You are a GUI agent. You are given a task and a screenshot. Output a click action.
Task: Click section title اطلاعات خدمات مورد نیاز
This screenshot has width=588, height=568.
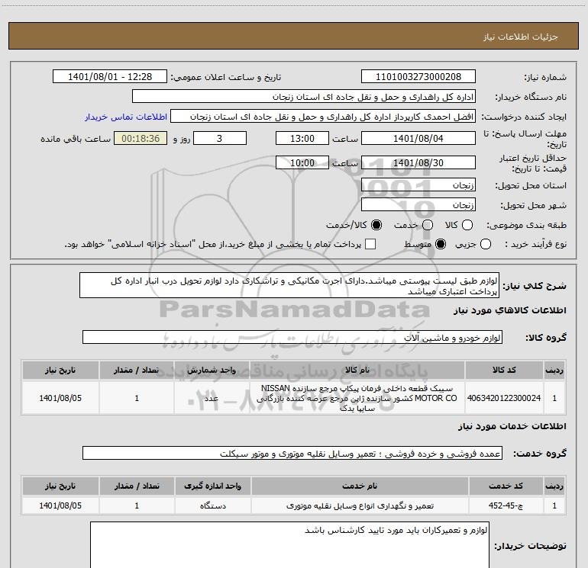512,426
